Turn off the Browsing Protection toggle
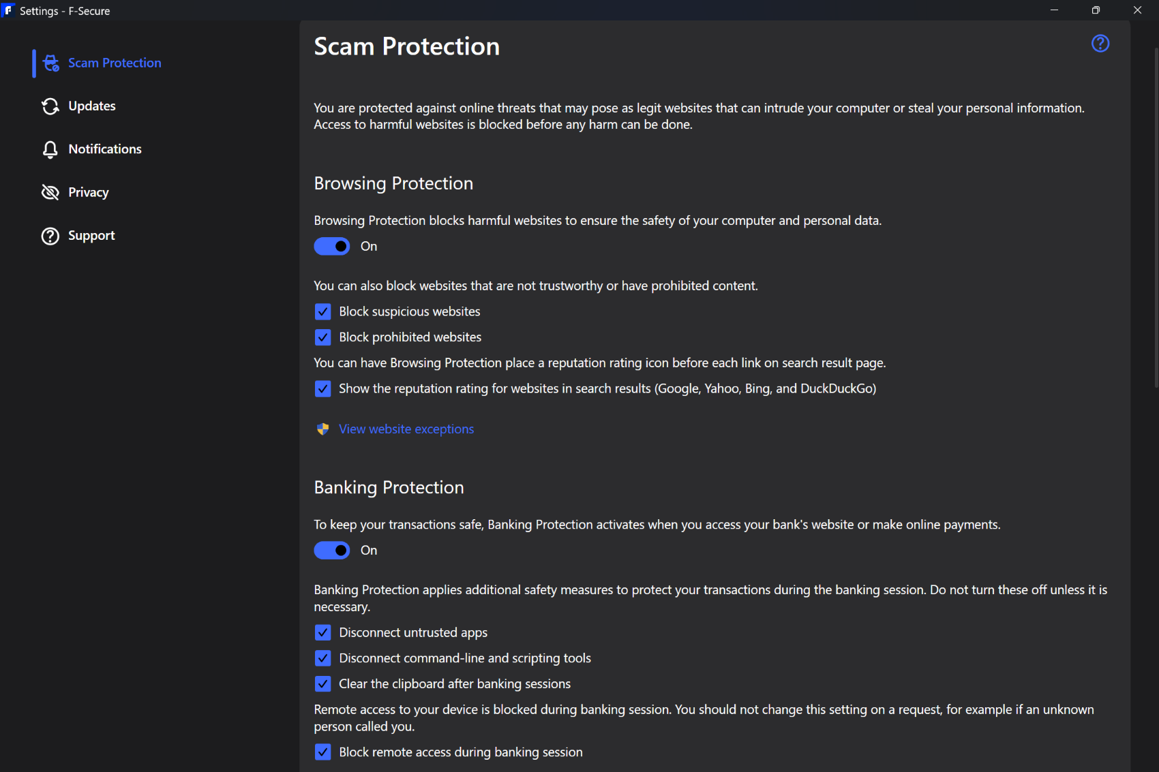 tap(332, 246)
